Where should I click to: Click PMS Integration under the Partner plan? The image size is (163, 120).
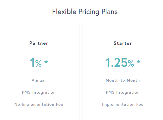click(39, 92)
